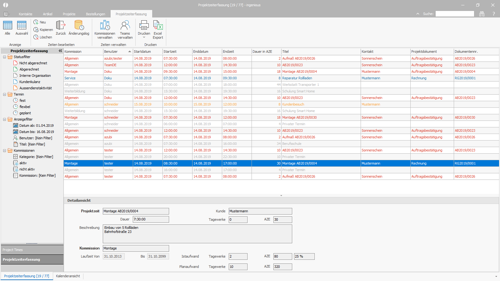
Task: Click the Zurück icon in ribbon
Action: 61,26
